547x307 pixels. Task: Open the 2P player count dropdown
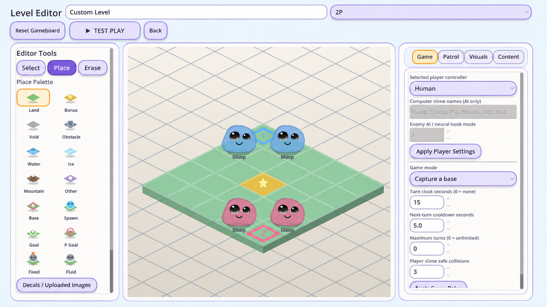pyautogui.click(x=431, y=12)
